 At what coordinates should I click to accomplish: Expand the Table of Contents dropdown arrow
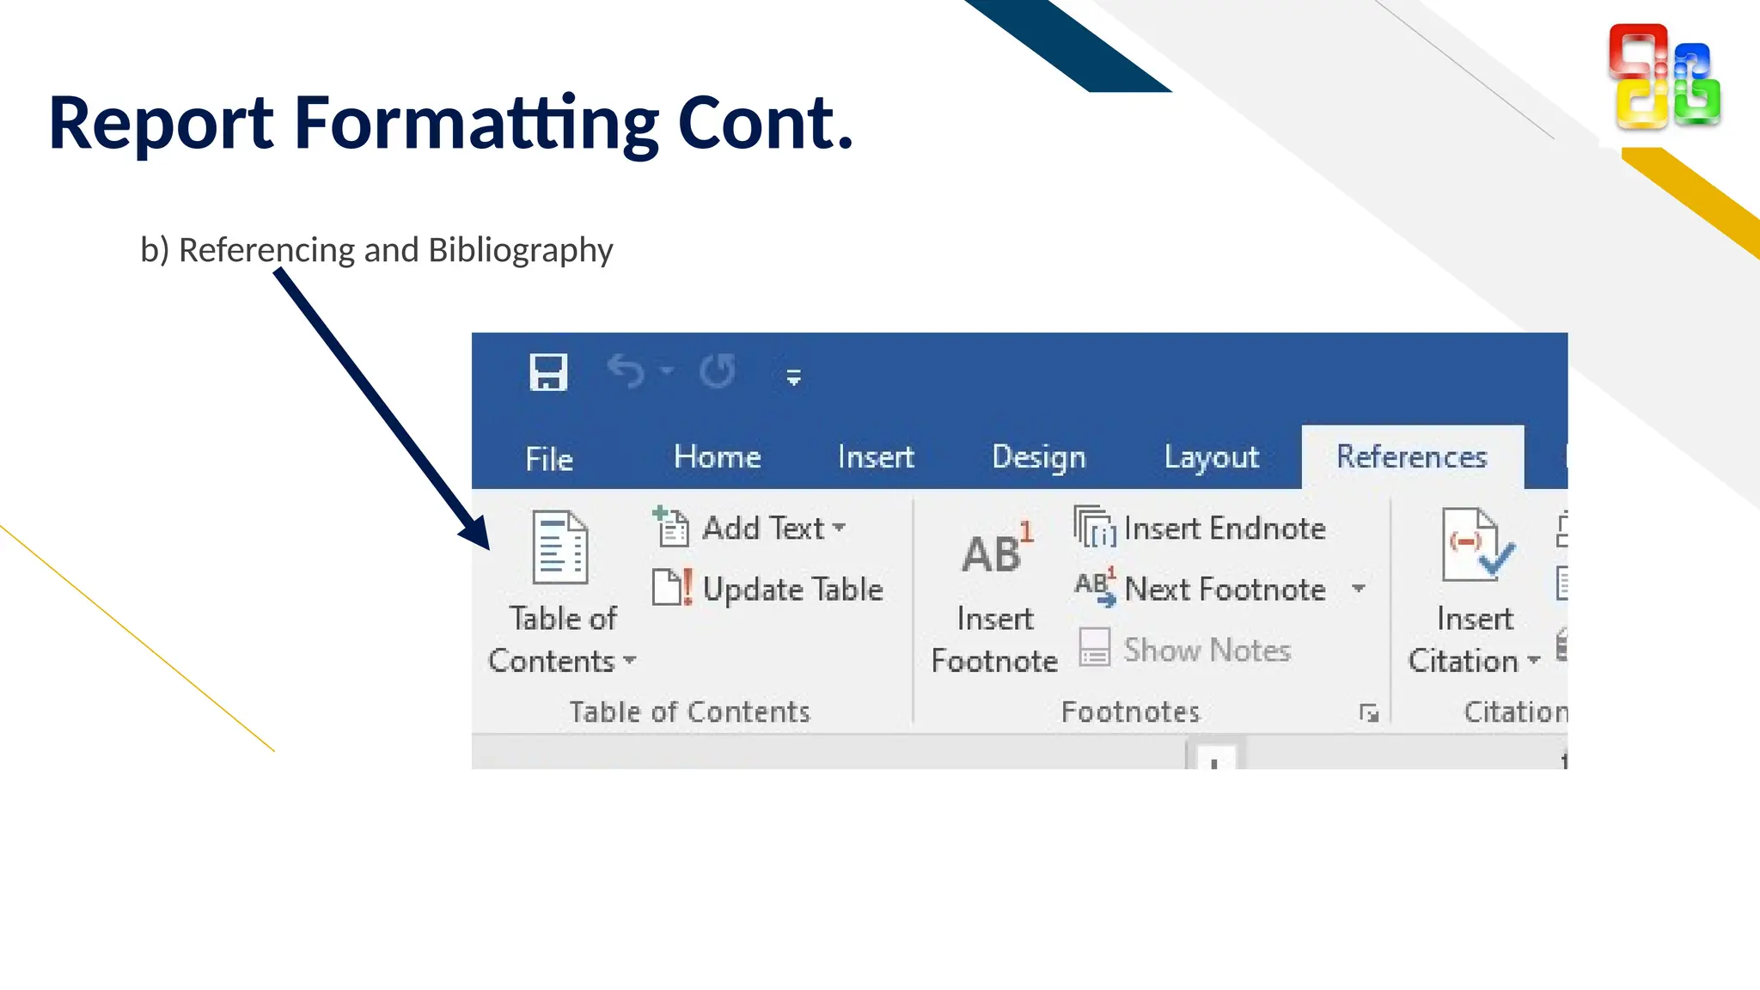630,660
